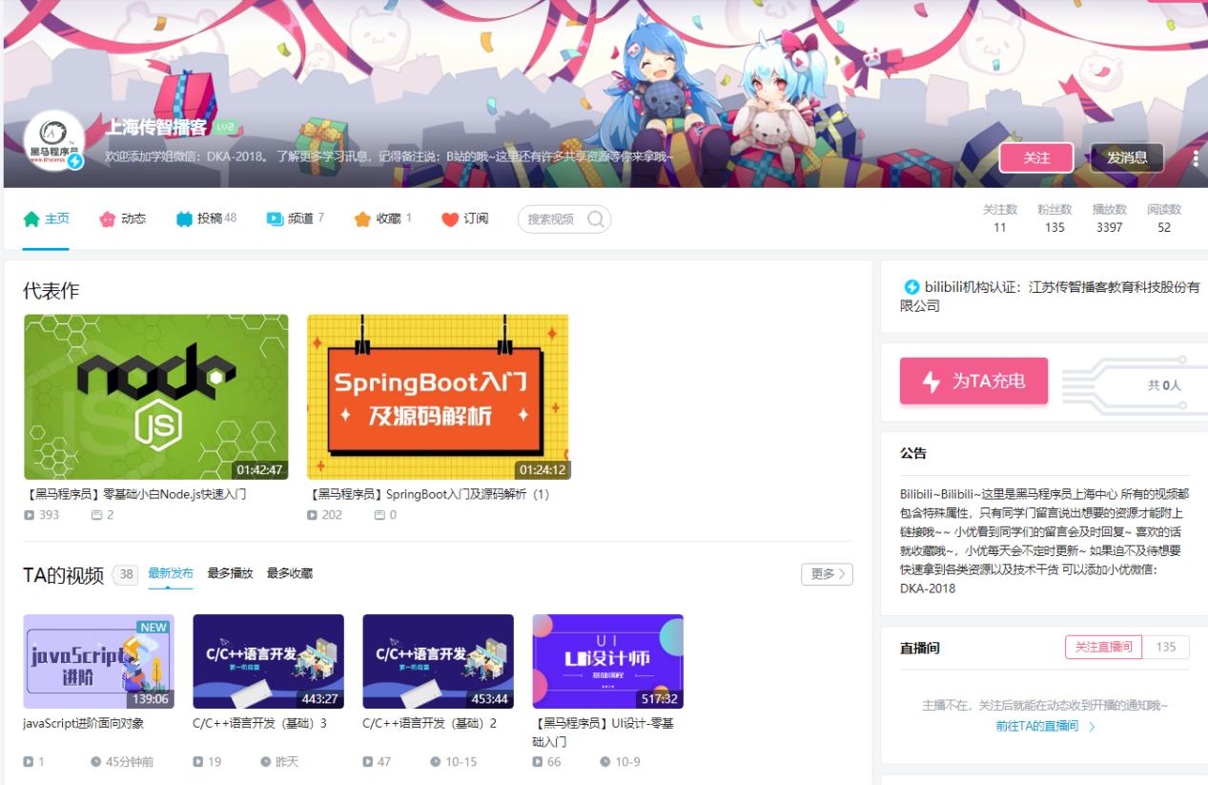Screen dimensions: 1208x785
Task: Select the 最多收藏 sort tab
Action: 290,573
